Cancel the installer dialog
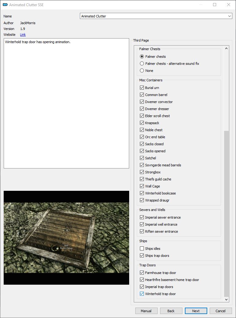The image size is (236, 318). [221, 311]
